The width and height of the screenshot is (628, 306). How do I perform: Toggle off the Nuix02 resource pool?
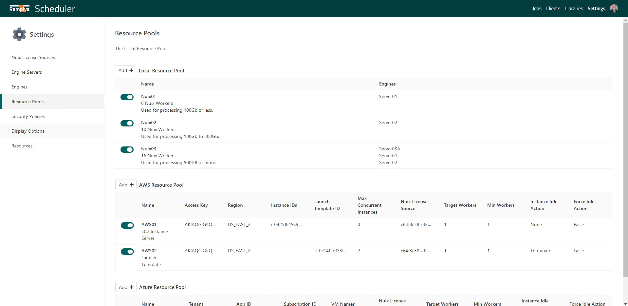tap(127, 124)
